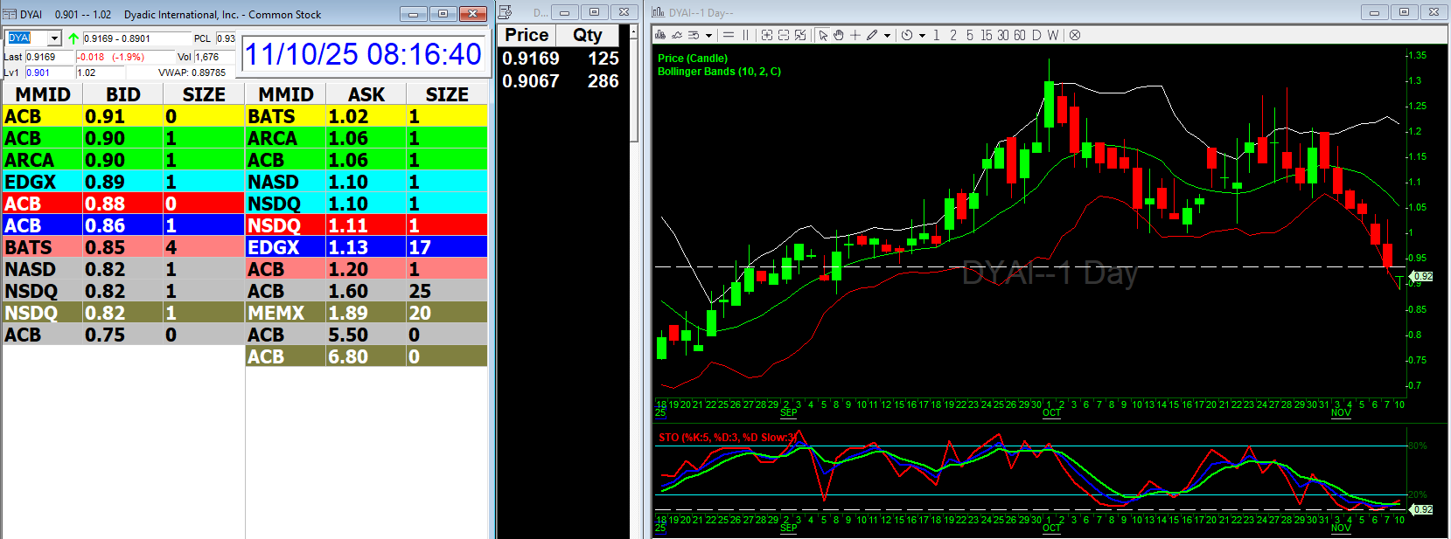This screenshot has width=1451, height=539.
Task: Switch chart to Daily (D) timeframe
Action: [1036, 35]
